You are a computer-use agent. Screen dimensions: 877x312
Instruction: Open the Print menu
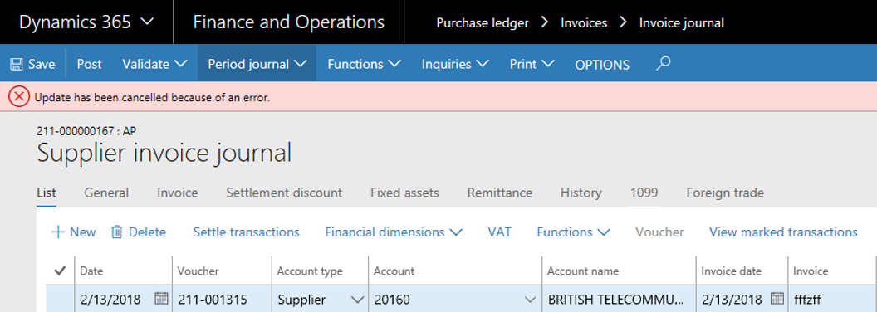point(532,64)
